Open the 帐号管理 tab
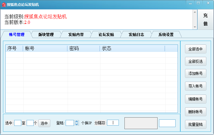Screen dimensions: 214x135 click(17, 34)
